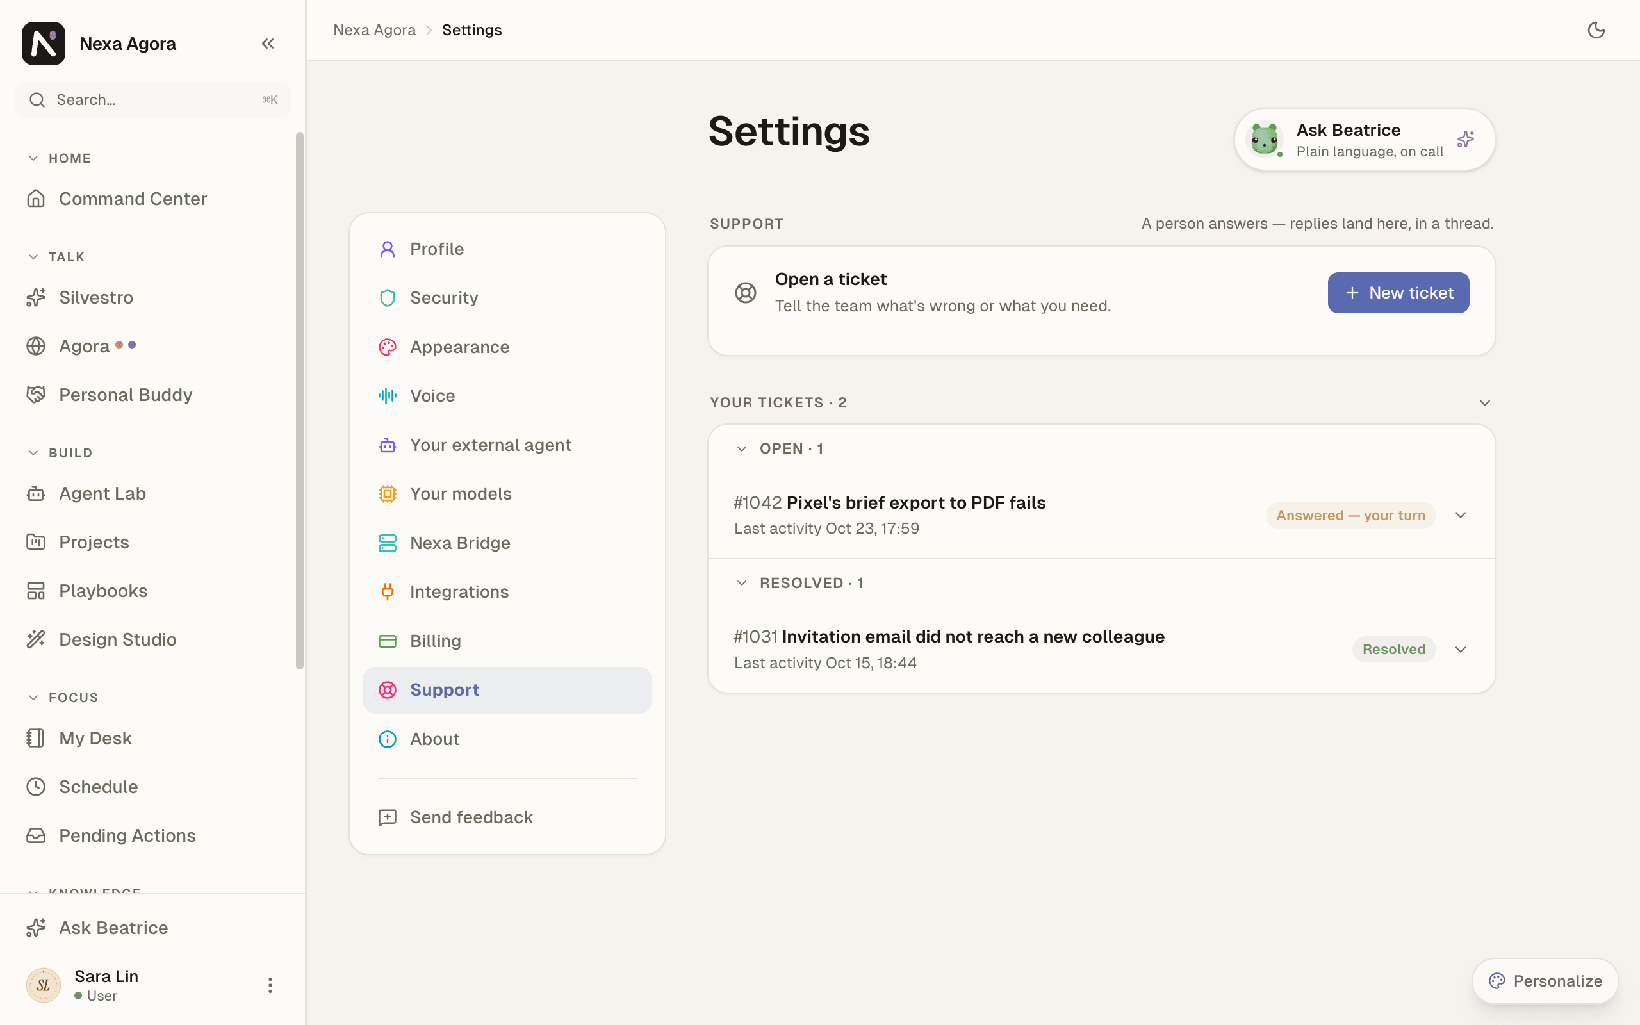Open Projects folder icon
This screenshot has width=1640, height=1025.
[36, 542]
